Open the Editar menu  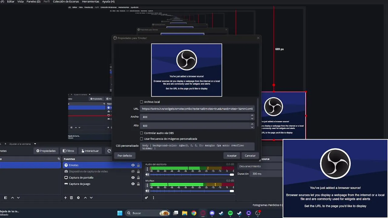11,2
